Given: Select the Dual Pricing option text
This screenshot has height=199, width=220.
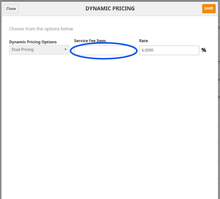Looking at the screenshot, I should point(23,50).
